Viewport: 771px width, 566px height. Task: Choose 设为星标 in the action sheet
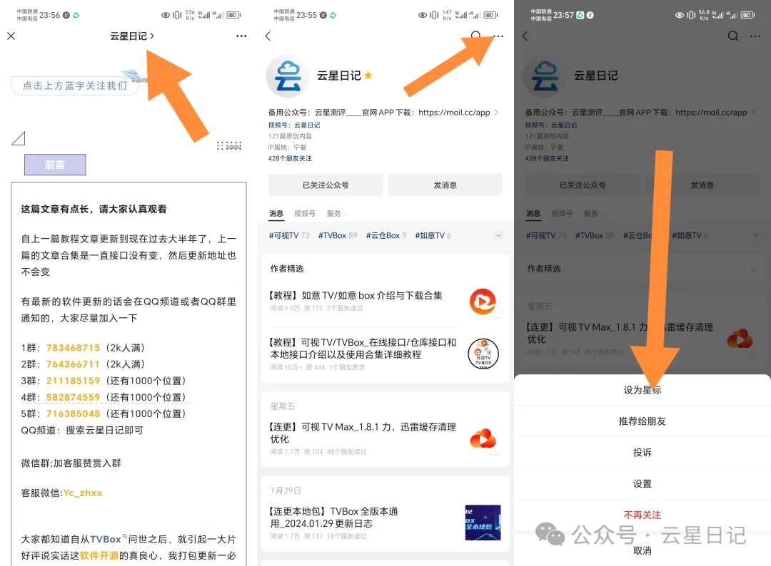[x=642, y=390]
